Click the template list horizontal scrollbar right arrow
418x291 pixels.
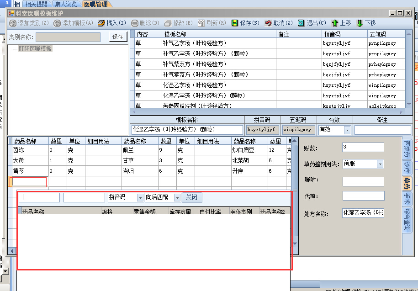tap(402, 112)
